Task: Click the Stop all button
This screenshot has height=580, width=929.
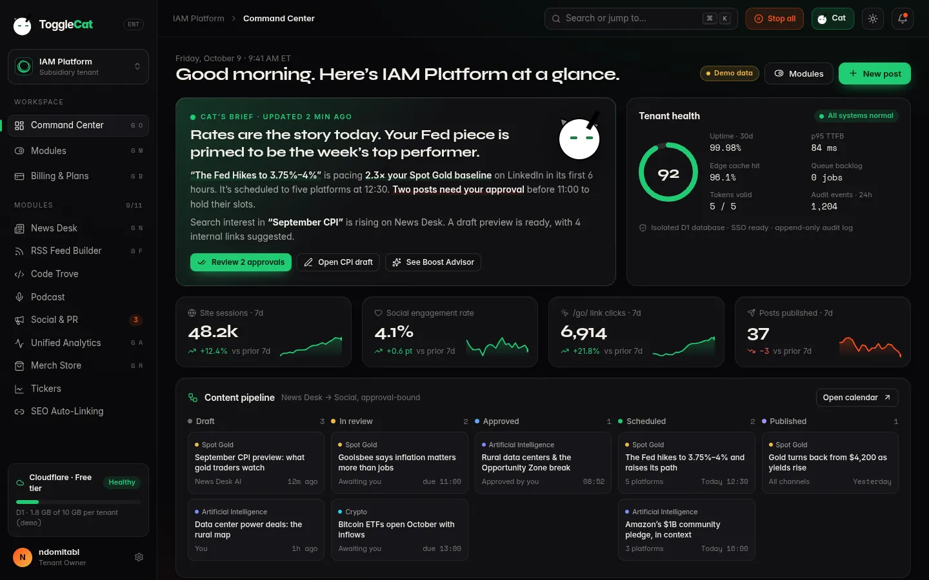Action: click(x=775, y=19)
